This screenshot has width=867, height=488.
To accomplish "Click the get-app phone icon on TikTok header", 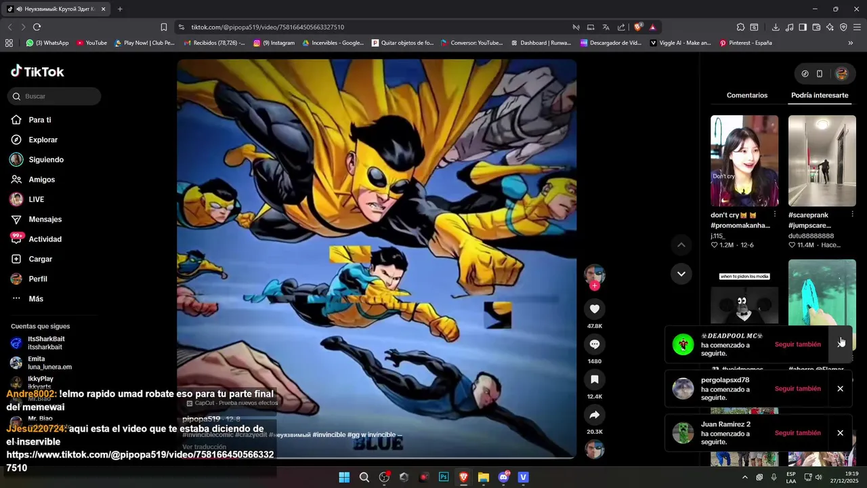I will [820, 74].
